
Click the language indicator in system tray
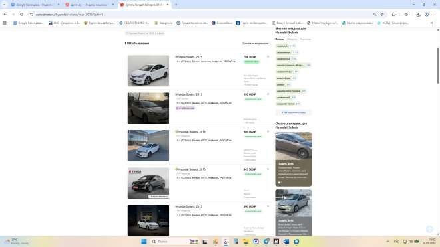point(396,242)
